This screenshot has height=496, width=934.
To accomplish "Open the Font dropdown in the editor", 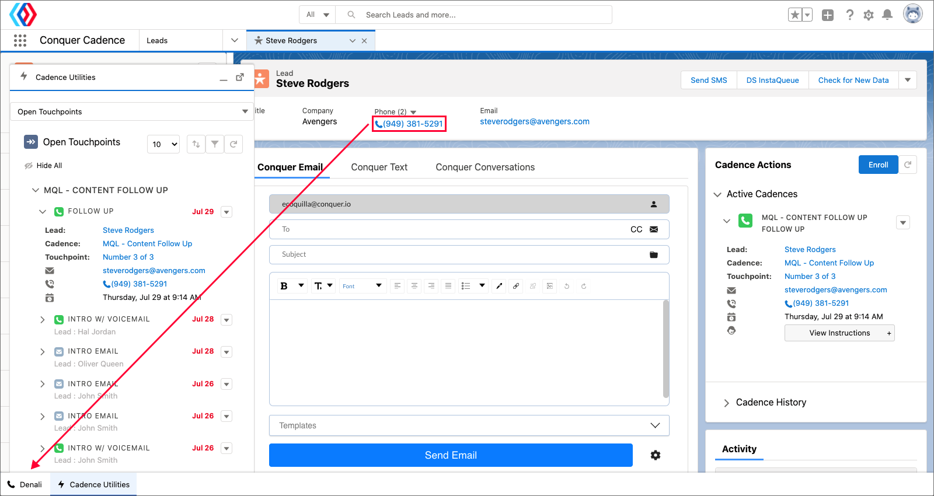I will [x=363, y=286].
